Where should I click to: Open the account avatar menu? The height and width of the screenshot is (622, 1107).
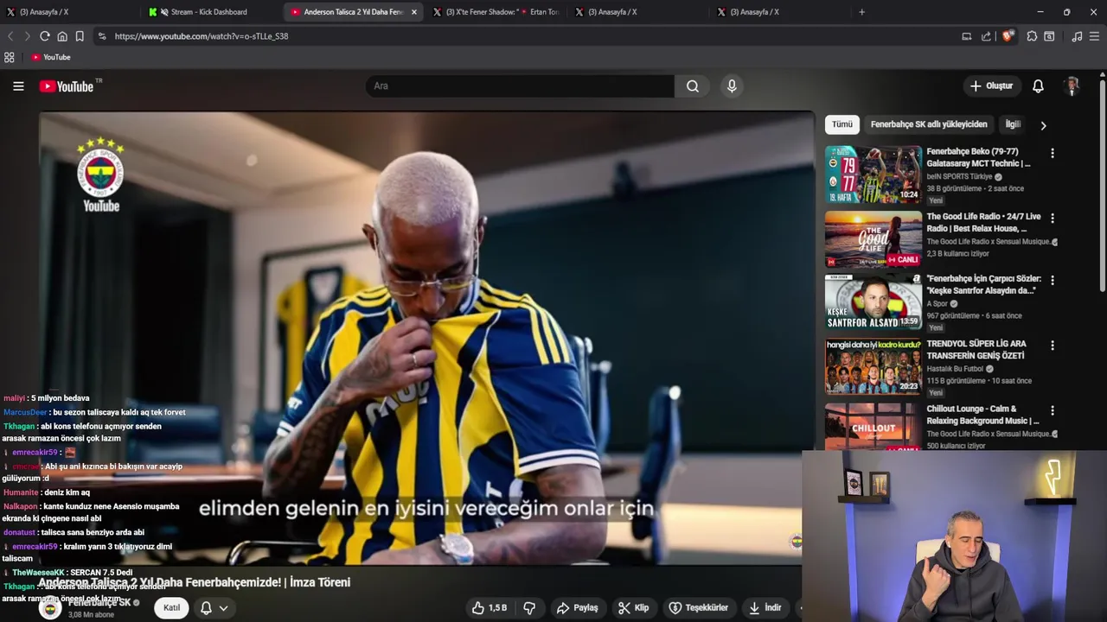point(1072,86)
